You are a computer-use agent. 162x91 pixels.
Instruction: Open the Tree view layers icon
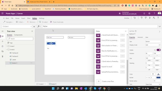[x=3, y=36]
